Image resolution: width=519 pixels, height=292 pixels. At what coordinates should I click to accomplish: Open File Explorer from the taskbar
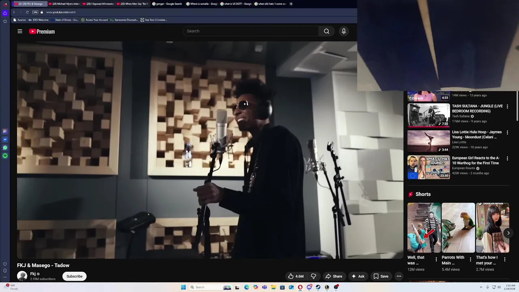(273, 287)
